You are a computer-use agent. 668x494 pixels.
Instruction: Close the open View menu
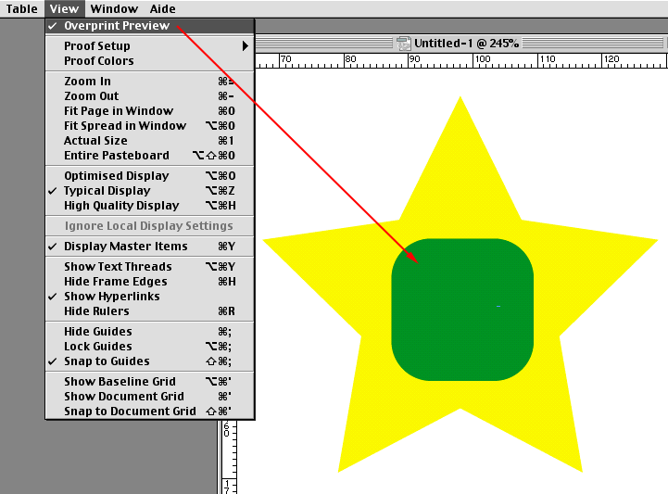click(x=64, y=8)
